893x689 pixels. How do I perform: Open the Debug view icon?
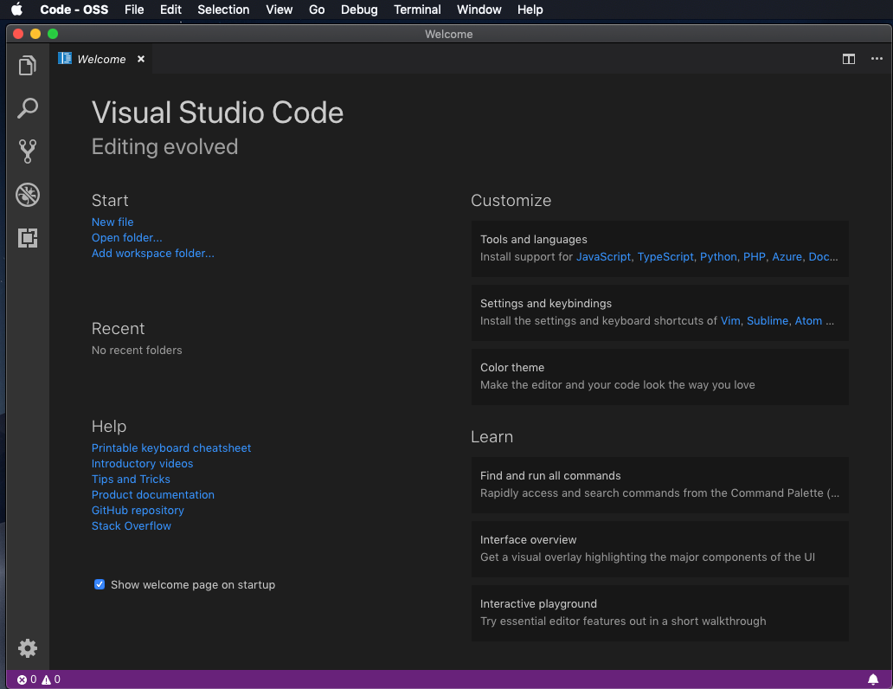coord(28,195)
